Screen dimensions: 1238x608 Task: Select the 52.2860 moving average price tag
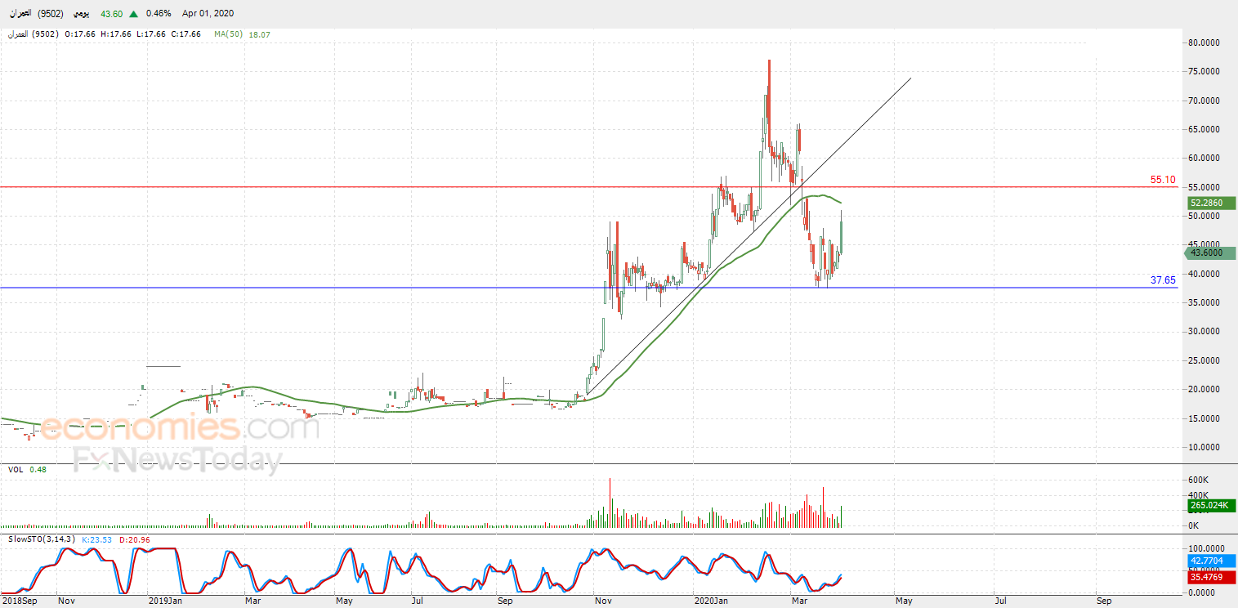(1211, 203)
